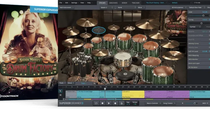This screenshot has height=114, width=210.
Task: Open the Add Instrument dropdown
Action: tap(67, 7)
